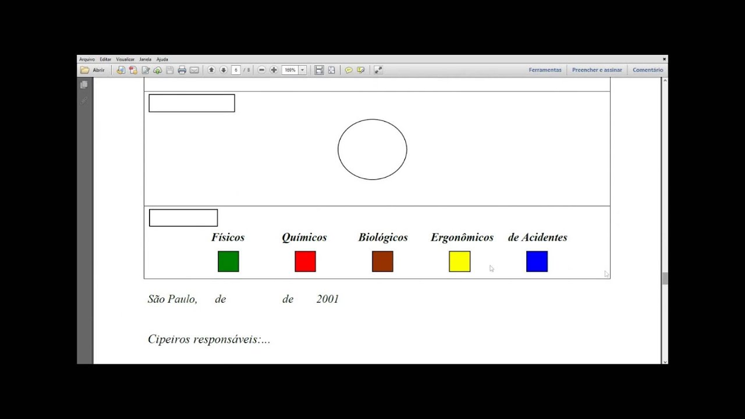Screen dimensions: 745x419
Task: Click the oval shape in document
Action: pyautogui.click(x=372, y=150)
